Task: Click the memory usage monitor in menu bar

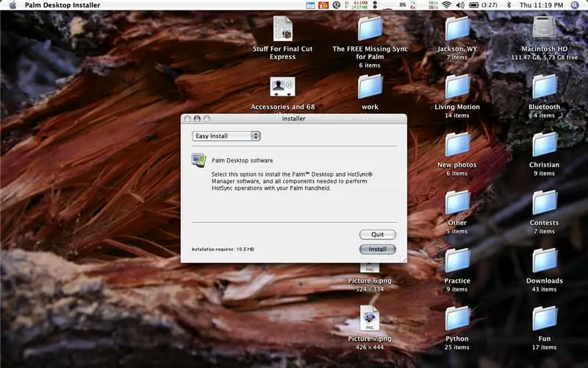Action: (x=356, y=5)
